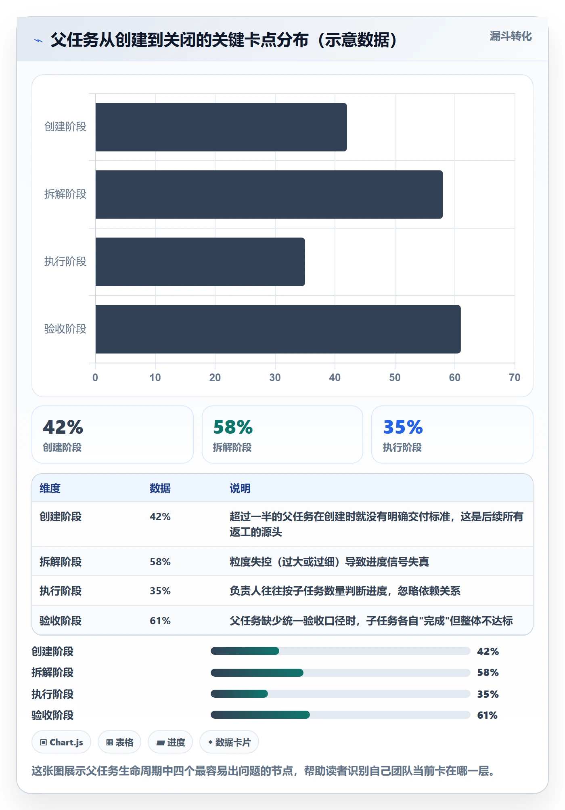Click the 漏斗转化 label in header
The height and width of the screenshot is (810, 565).
511,36
